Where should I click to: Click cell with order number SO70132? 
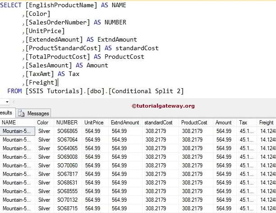[x=67, y=200]
